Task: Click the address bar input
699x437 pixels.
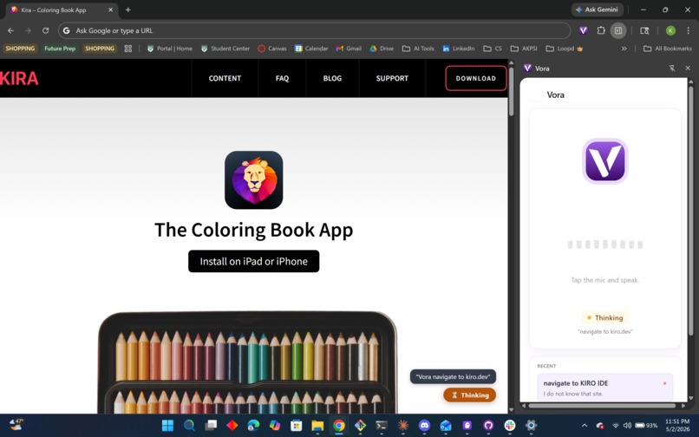Action: click(x=314, y=30)
